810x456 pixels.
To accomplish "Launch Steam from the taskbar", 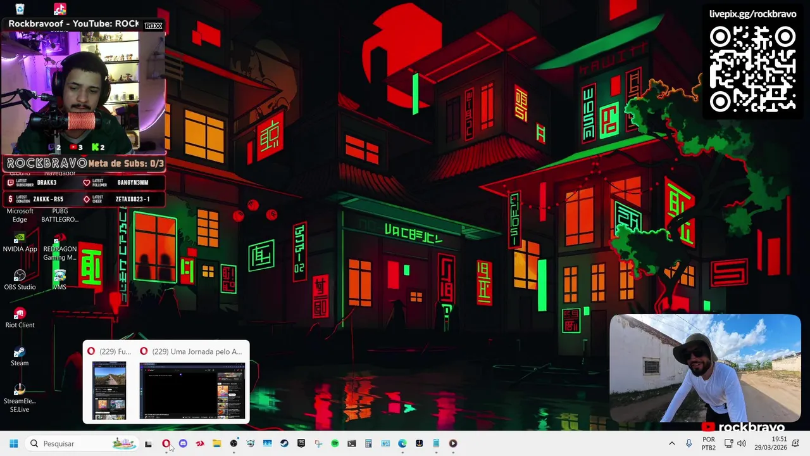I will pos(284,443).
